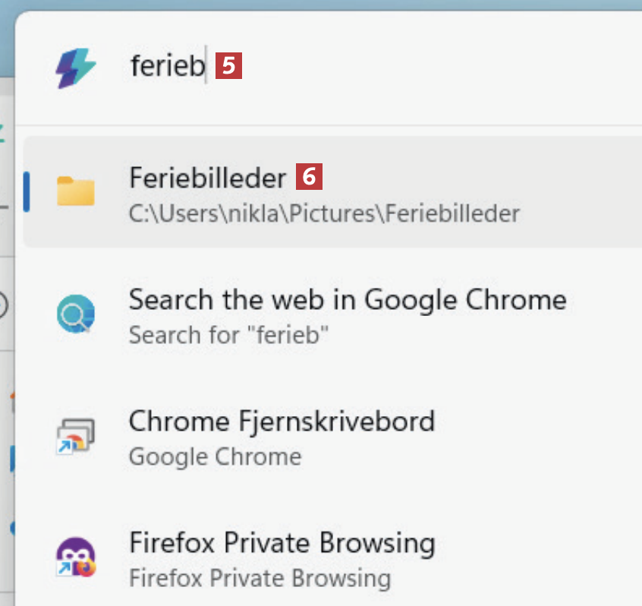Click blank area right of Chrome Fjernskrivebord
The width and height of the screenshot is (642, 606).
pyautogui.click(x=546, y=436)
